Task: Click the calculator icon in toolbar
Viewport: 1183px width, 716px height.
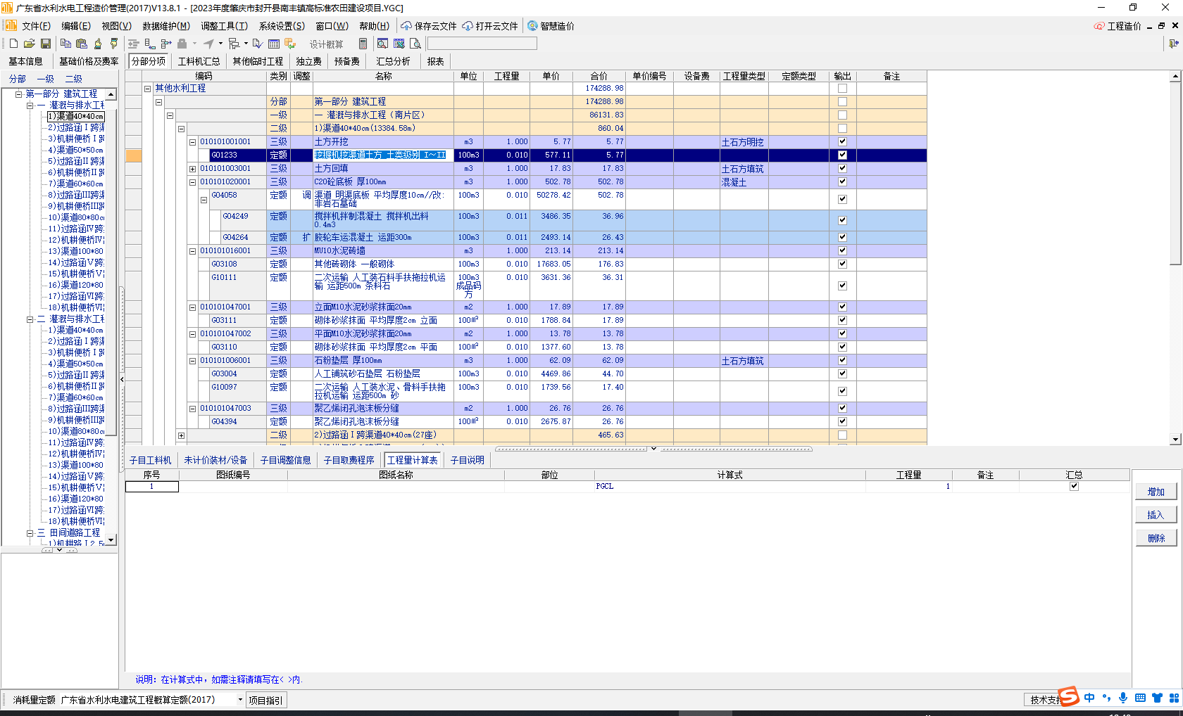Action: (363, 44)
